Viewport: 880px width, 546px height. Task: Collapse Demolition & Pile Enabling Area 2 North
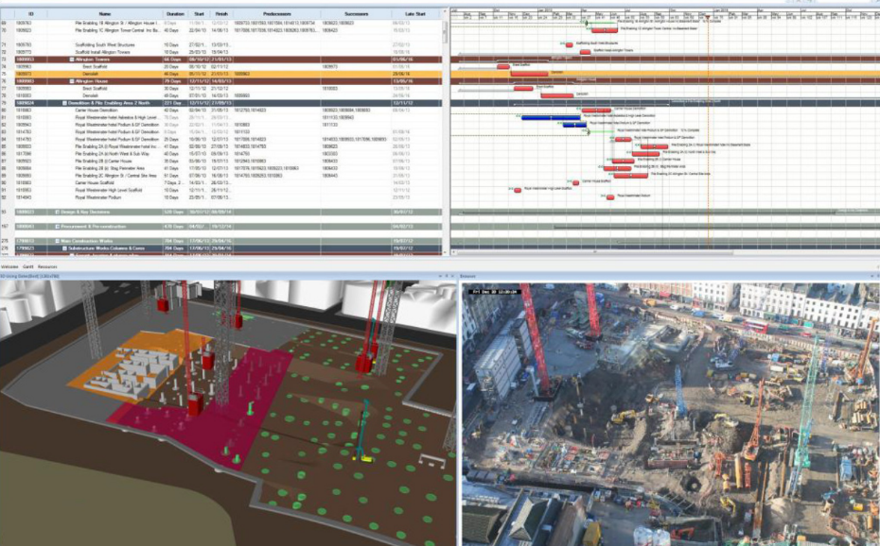(x=64, y=102)
